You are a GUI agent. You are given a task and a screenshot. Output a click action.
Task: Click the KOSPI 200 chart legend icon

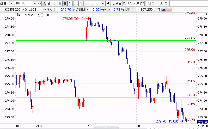tap(18, 15)
